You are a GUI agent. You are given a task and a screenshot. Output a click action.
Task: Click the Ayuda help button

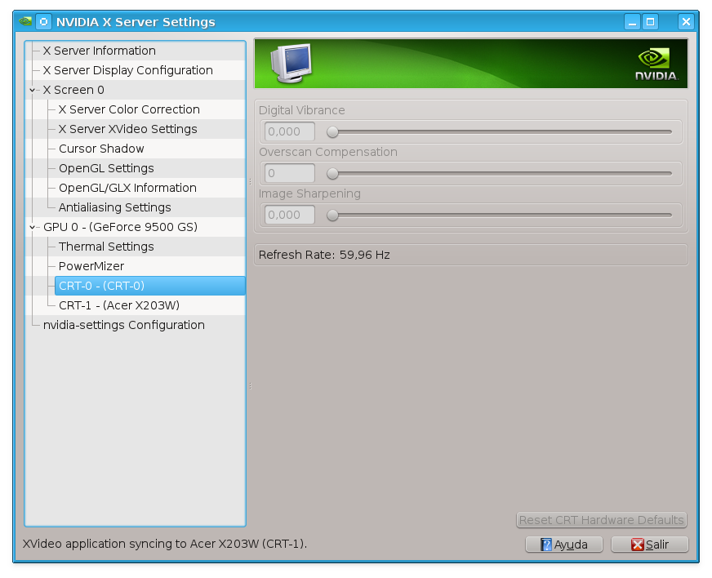[564, 545]
